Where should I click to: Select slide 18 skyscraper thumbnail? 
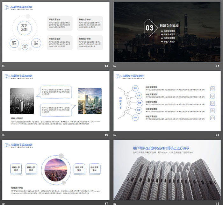[167, 170]
